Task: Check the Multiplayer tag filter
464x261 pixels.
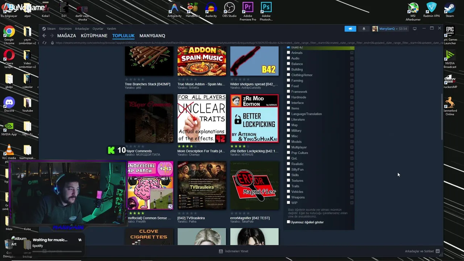Action: point(289,147)
